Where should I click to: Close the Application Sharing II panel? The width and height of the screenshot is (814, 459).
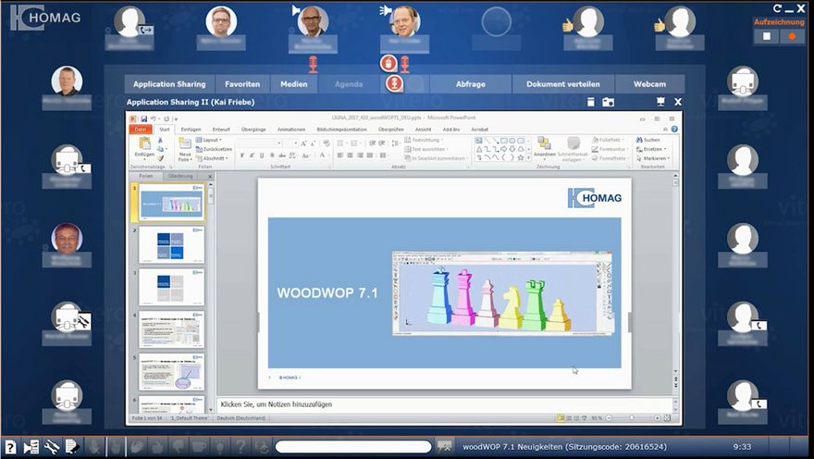pos(677,103)
